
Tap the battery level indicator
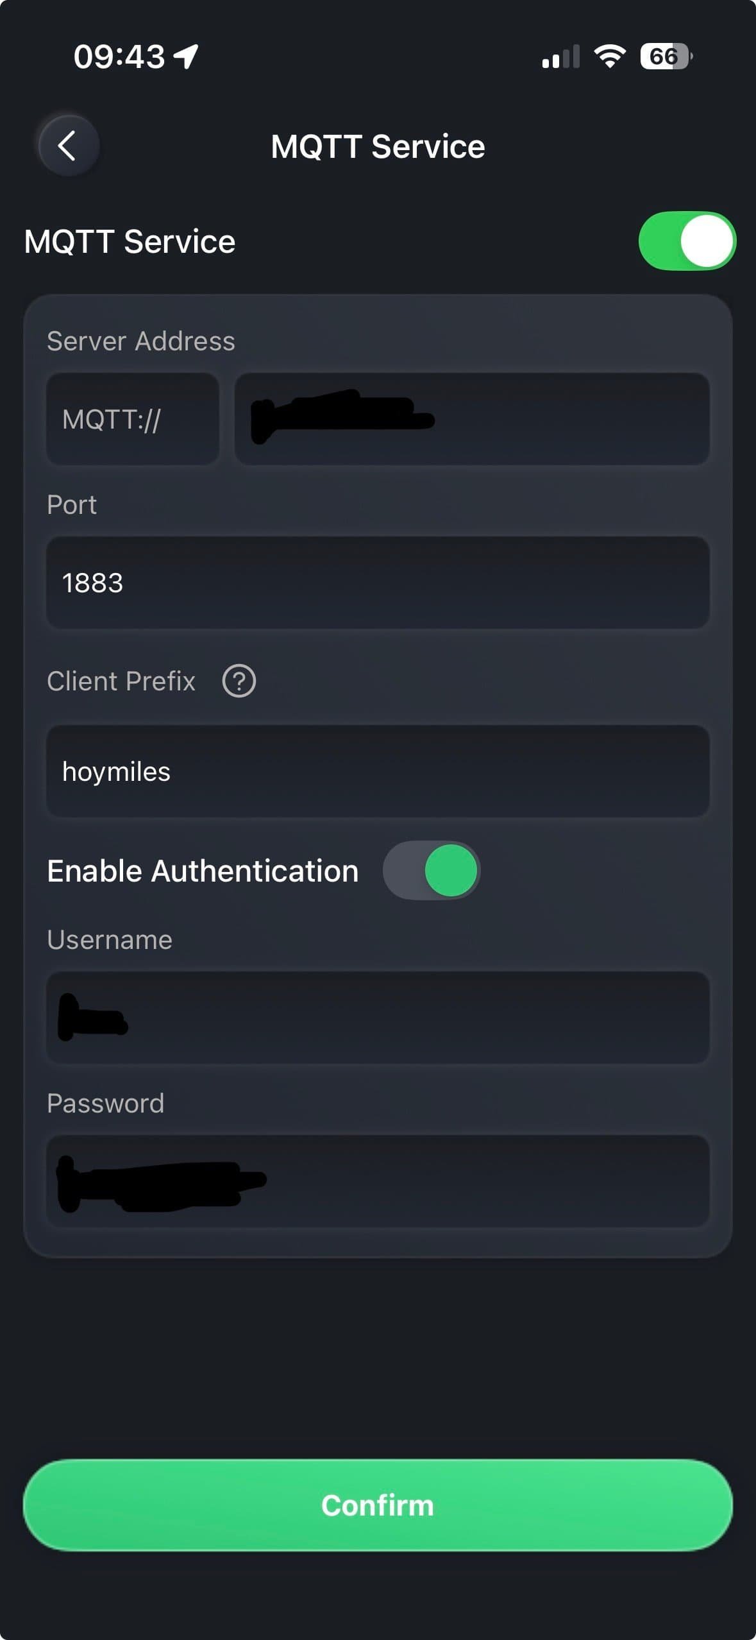(665, 56)
